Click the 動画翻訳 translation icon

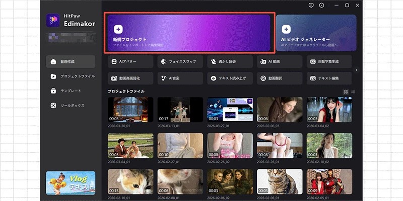[x=263, y=78]
